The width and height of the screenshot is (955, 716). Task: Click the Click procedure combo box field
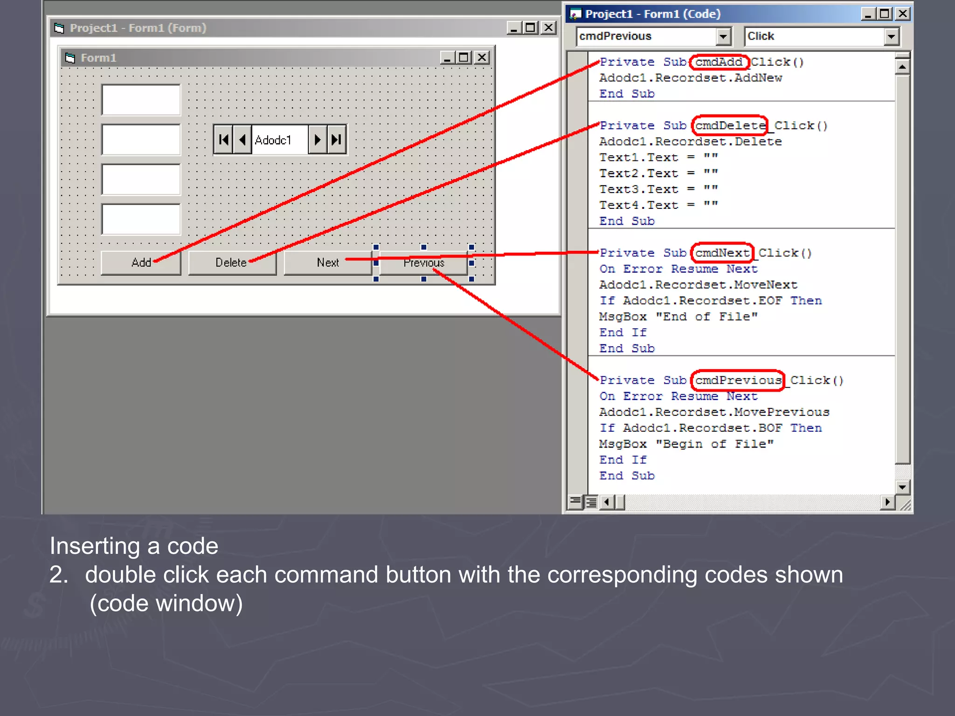pos(822,36)
